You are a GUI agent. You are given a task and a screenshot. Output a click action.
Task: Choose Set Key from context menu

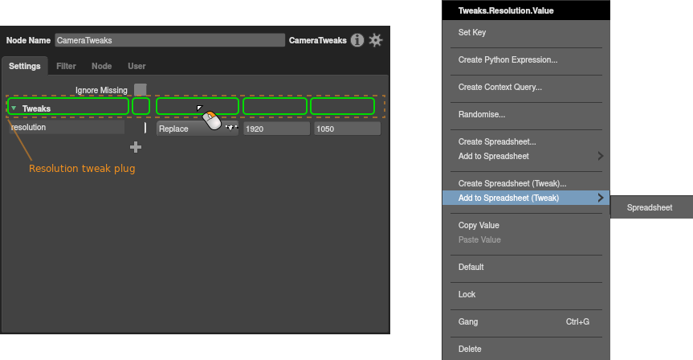pyautogui.click(x=472, y=33)
